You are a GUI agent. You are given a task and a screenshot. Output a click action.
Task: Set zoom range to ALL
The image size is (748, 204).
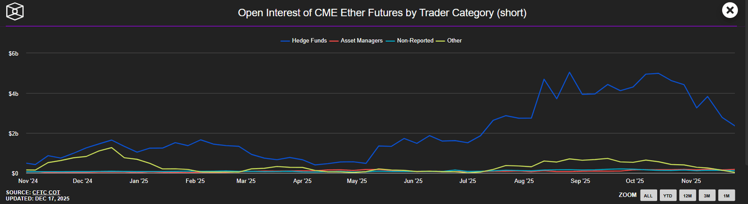648,196
